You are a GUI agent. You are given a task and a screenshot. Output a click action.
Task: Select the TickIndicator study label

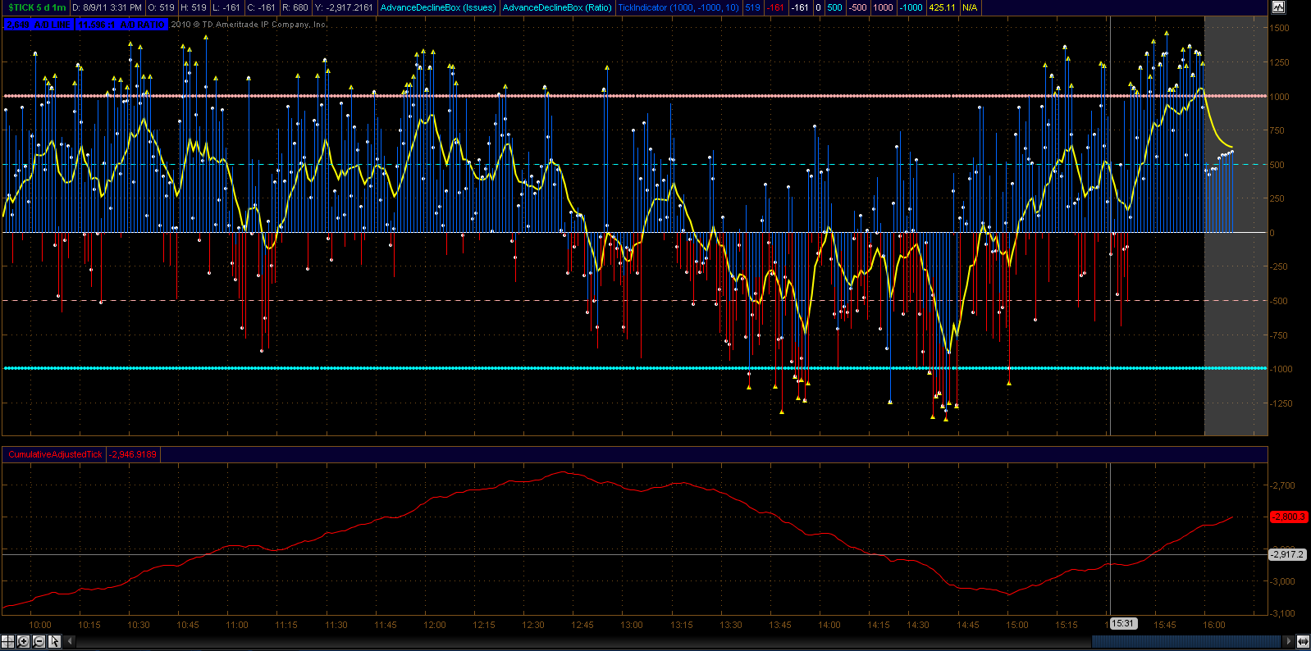(678, 7)
